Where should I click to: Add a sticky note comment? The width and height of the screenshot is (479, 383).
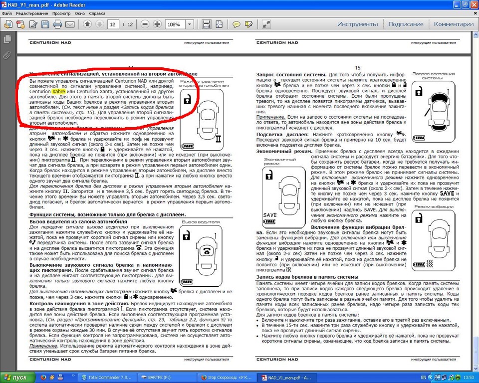[236, 24]
